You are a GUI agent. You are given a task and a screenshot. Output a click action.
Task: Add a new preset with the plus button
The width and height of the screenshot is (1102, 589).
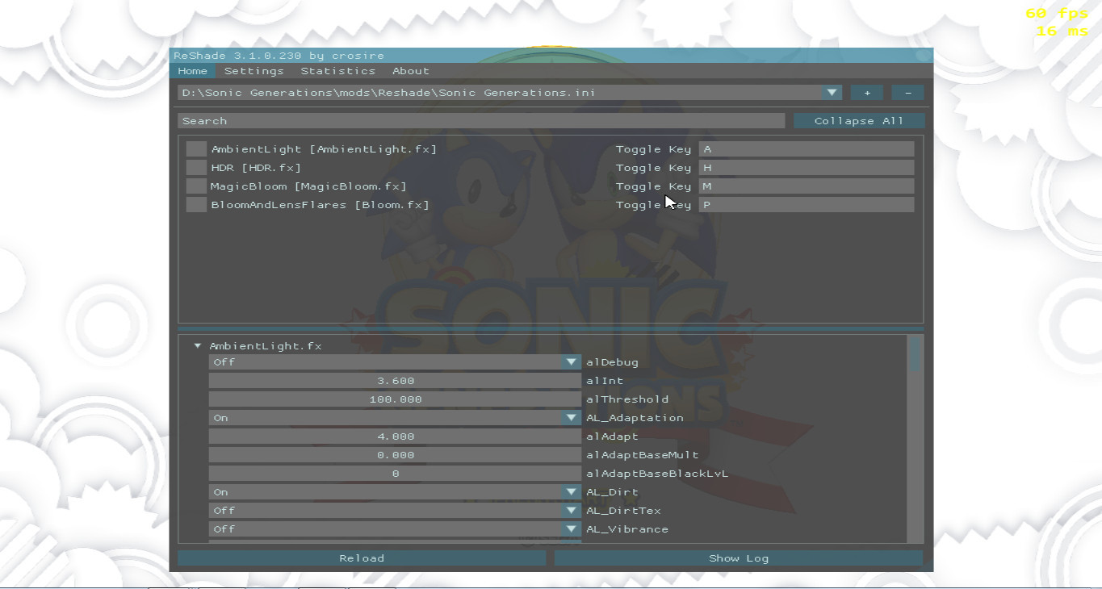[866, 92]
